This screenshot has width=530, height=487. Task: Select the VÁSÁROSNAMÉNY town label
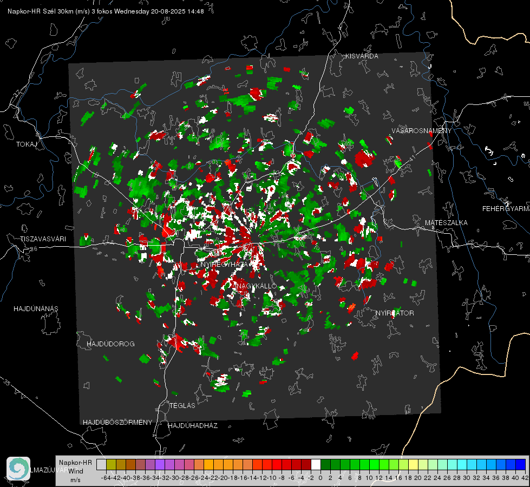422,131
